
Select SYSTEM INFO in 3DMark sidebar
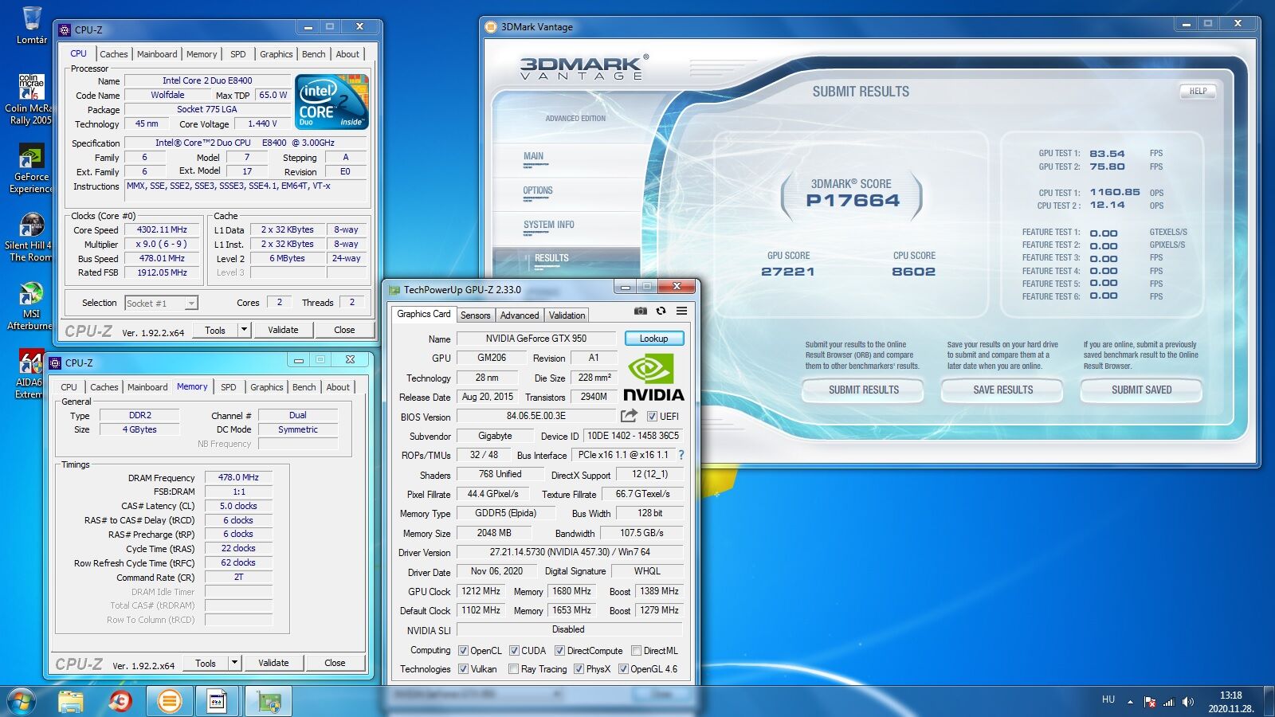click(x=548, y=225)
